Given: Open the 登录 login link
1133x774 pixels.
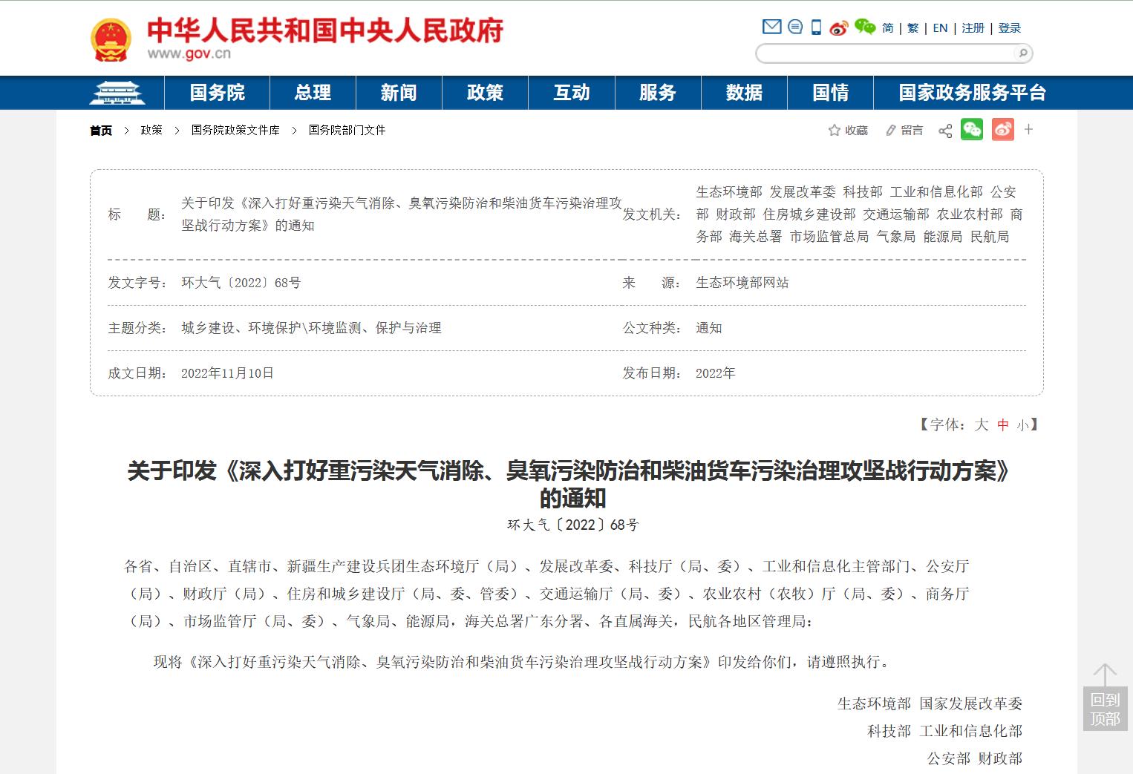Looking at the screenshot, I should (x=1010, y=28).
